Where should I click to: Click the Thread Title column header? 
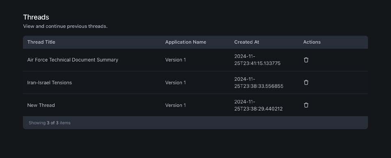tap(41, 42)
